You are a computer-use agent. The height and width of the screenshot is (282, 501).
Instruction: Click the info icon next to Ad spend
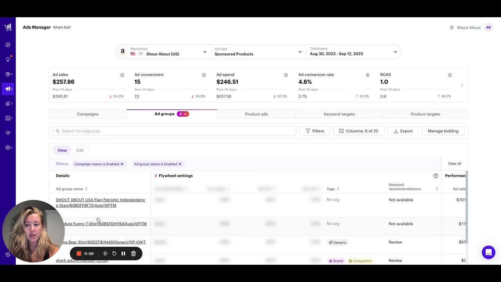click(286, 75)
